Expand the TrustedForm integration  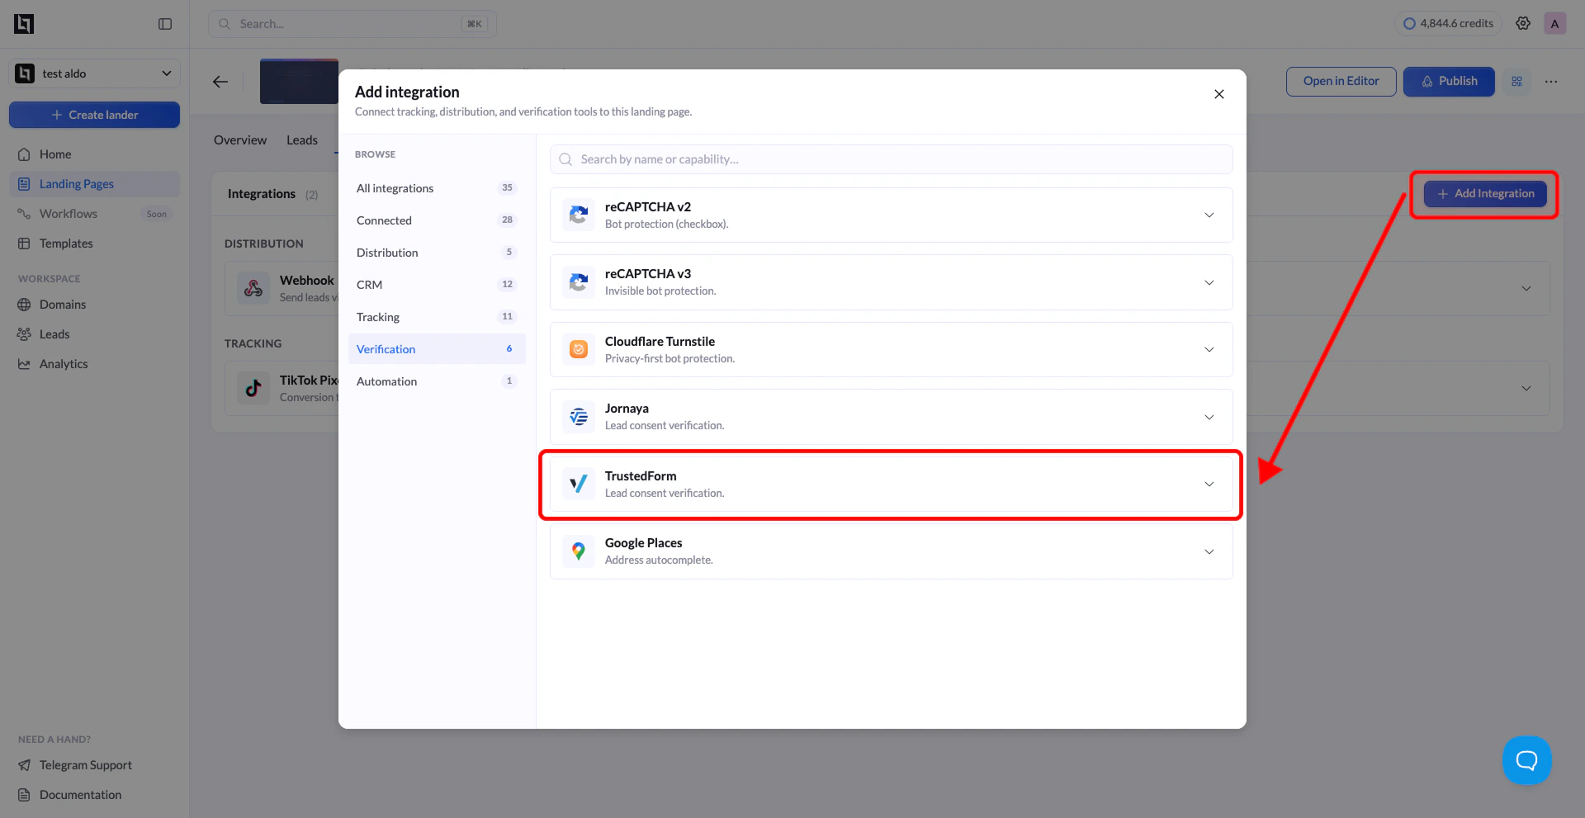coord(1209,484)
